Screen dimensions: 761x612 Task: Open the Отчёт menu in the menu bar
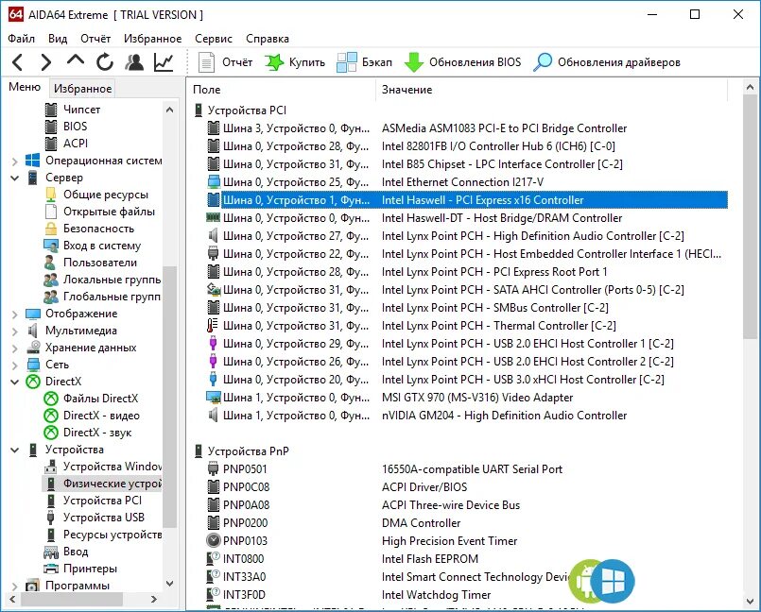click(95, 39)
